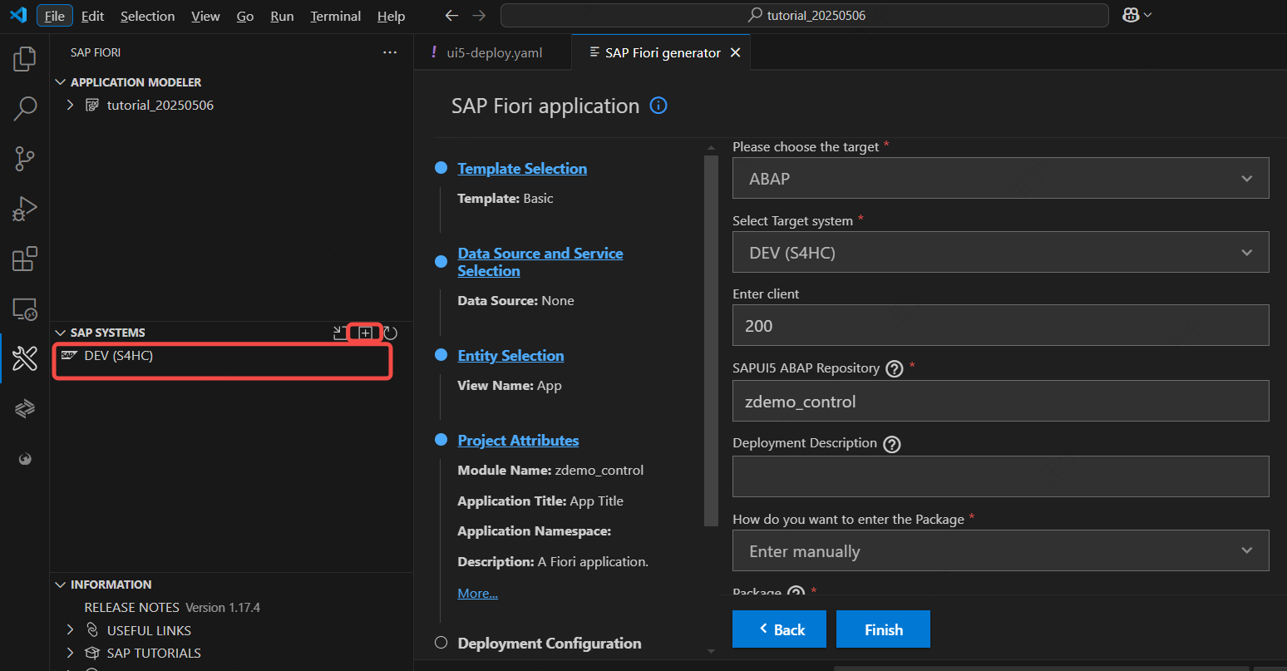This screenshot has height=671, width=1287.
Task: Click the double-arrow icon below SAP Fiori icon
Action: pyautogui.click(x=25, y=408)
